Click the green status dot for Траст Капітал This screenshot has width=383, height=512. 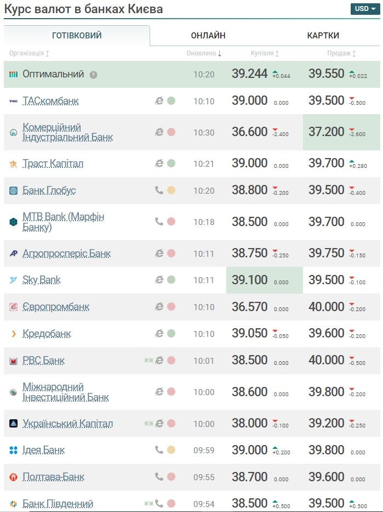point(171,163)
